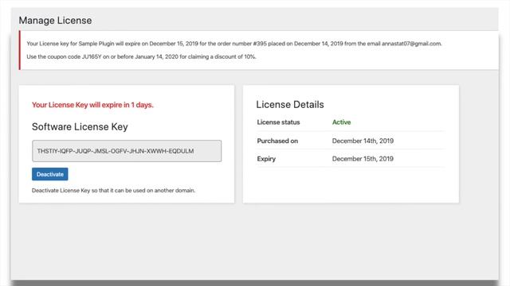Click the 'License status' label
This screenshot has height=286, width=510.
[x=278, y=122]
